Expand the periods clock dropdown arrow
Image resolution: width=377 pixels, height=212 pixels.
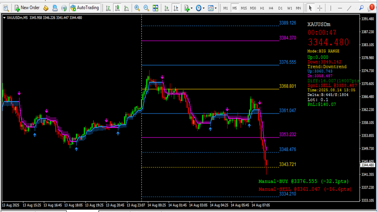tap(204, 8)
